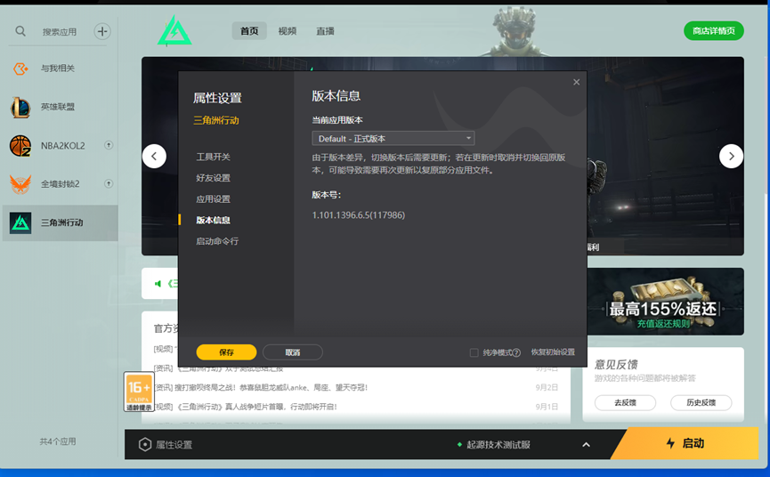Expand the 起源技术测试服 server selector arrow
Image resolution: width=770 pixels, height=477 pixels.
[586, 445]
